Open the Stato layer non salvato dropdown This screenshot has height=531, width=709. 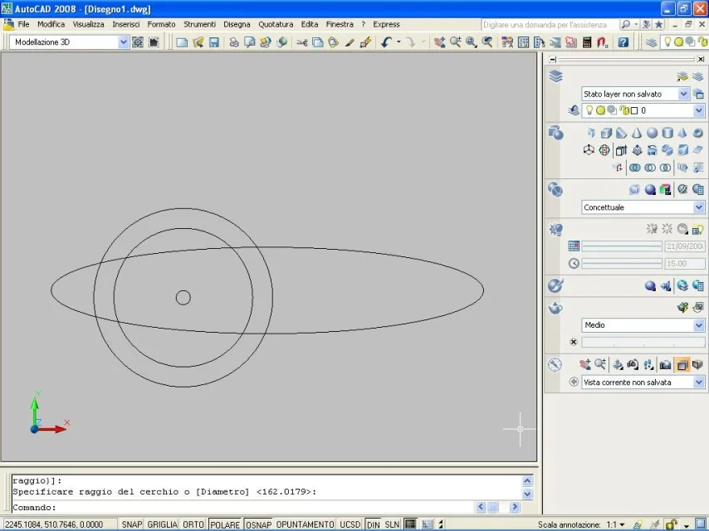pos(683,94)
